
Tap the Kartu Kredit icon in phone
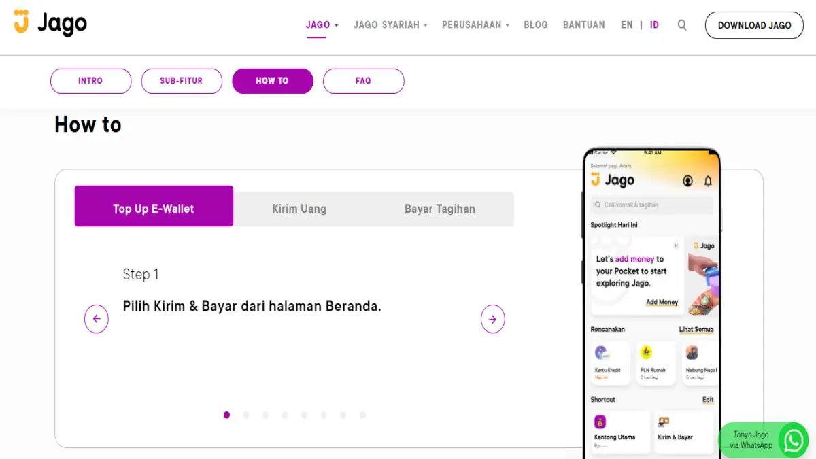tap(601, 353)
